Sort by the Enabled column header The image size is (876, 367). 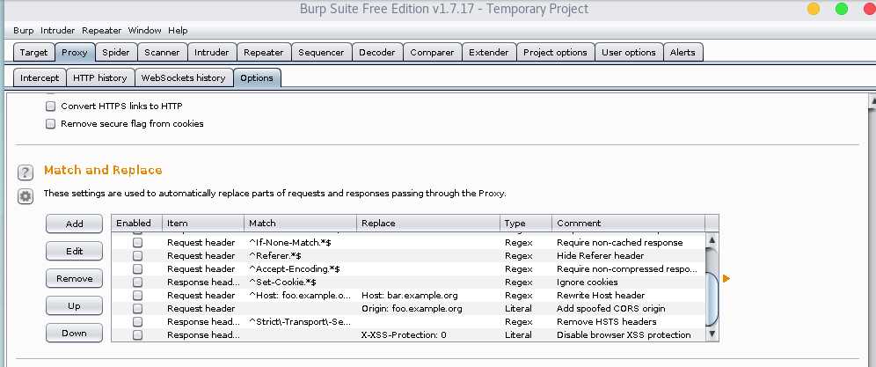(137, 223)
